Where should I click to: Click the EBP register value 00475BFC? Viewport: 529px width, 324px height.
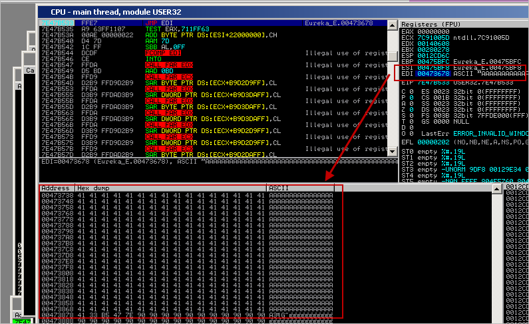pyautogui.click(x=432, y=61)
